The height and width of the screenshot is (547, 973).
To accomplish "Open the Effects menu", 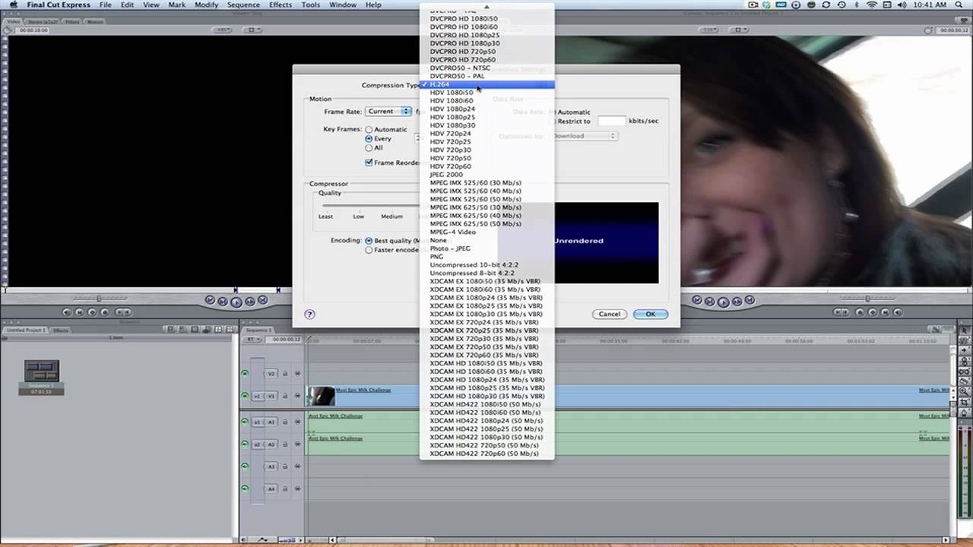I will coord(280,5).
